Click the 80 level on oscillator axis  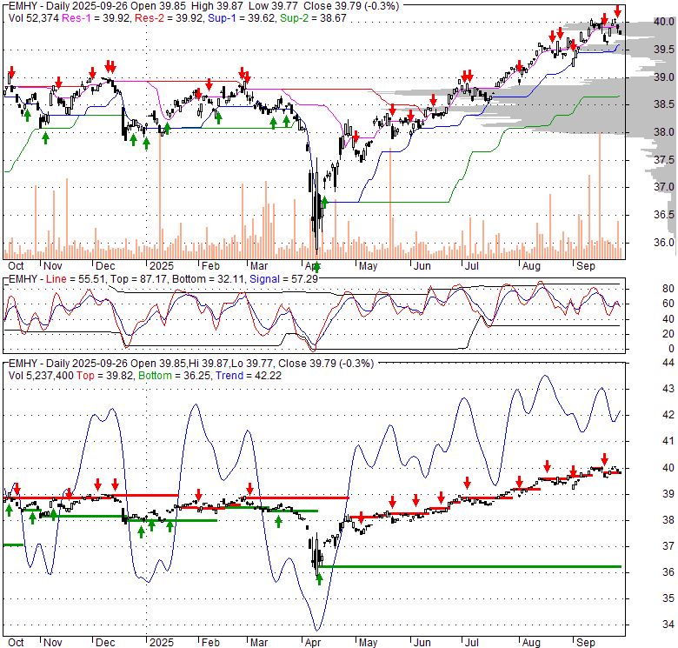(668, 289)
